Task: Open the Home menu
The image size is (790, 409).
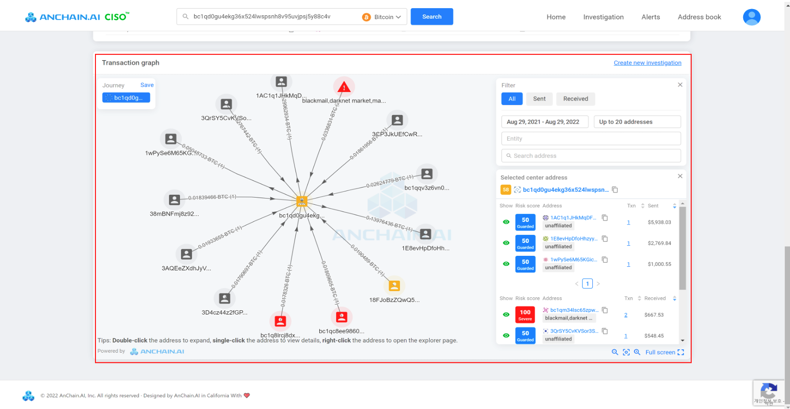Action: pyautogui.click(x=556, y=17)
